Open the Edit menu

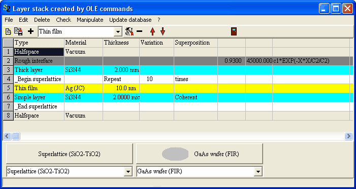click(23, 20)
